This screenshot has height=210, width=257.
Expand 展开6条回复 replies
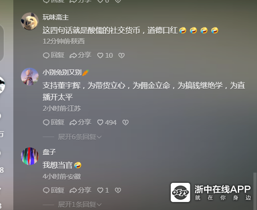pyautogui.click(x=80, y=137)
